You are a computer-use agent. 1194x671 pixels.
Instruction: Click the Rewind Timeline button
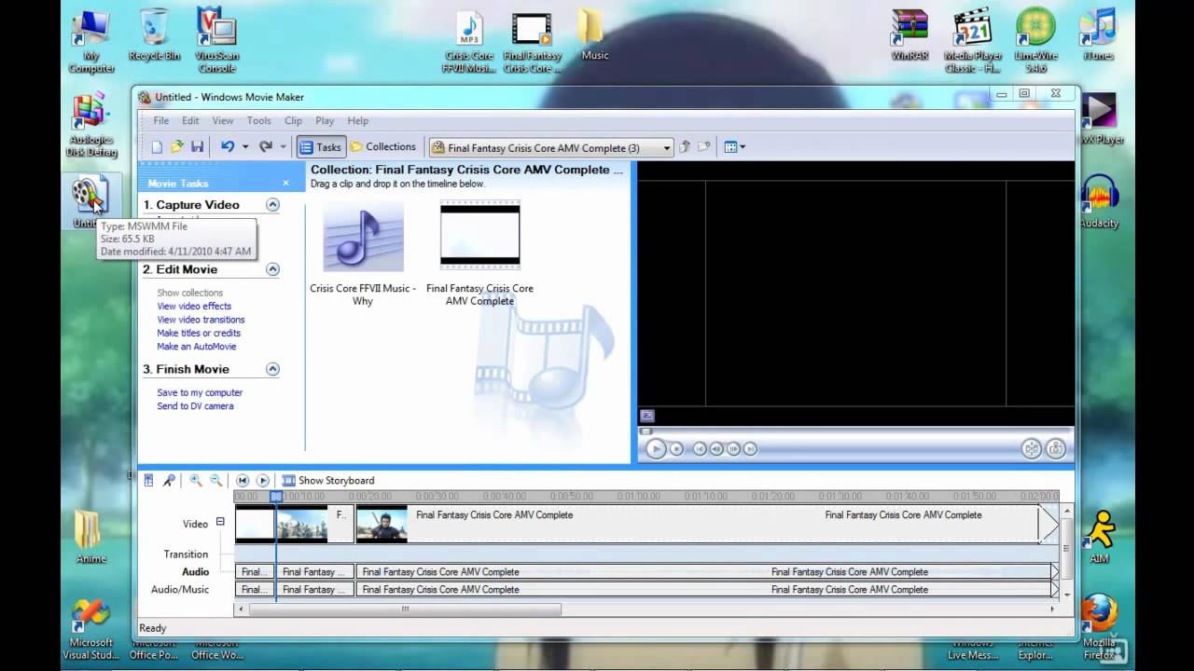click(243, 481)
